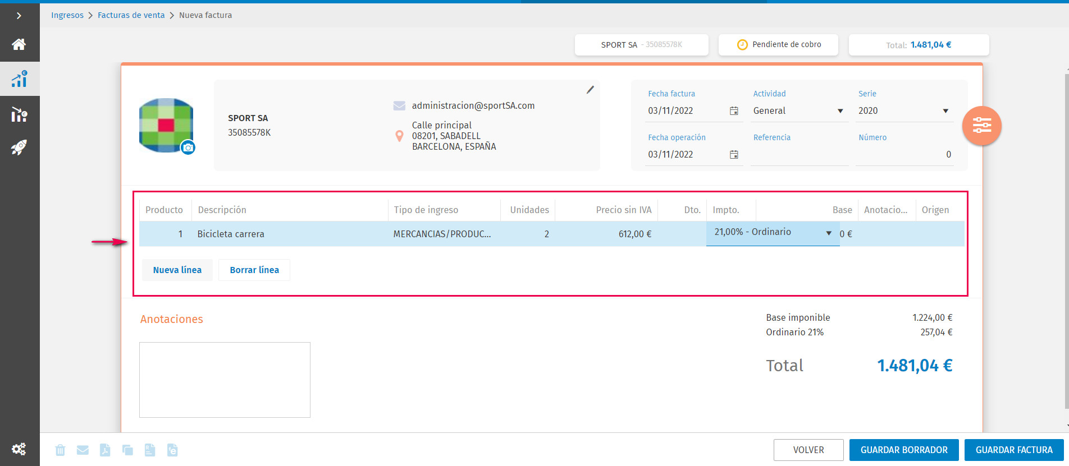Go to home via sidebar house icon
The height and width of the screenshot is (466, 1069).
(19, 44)
